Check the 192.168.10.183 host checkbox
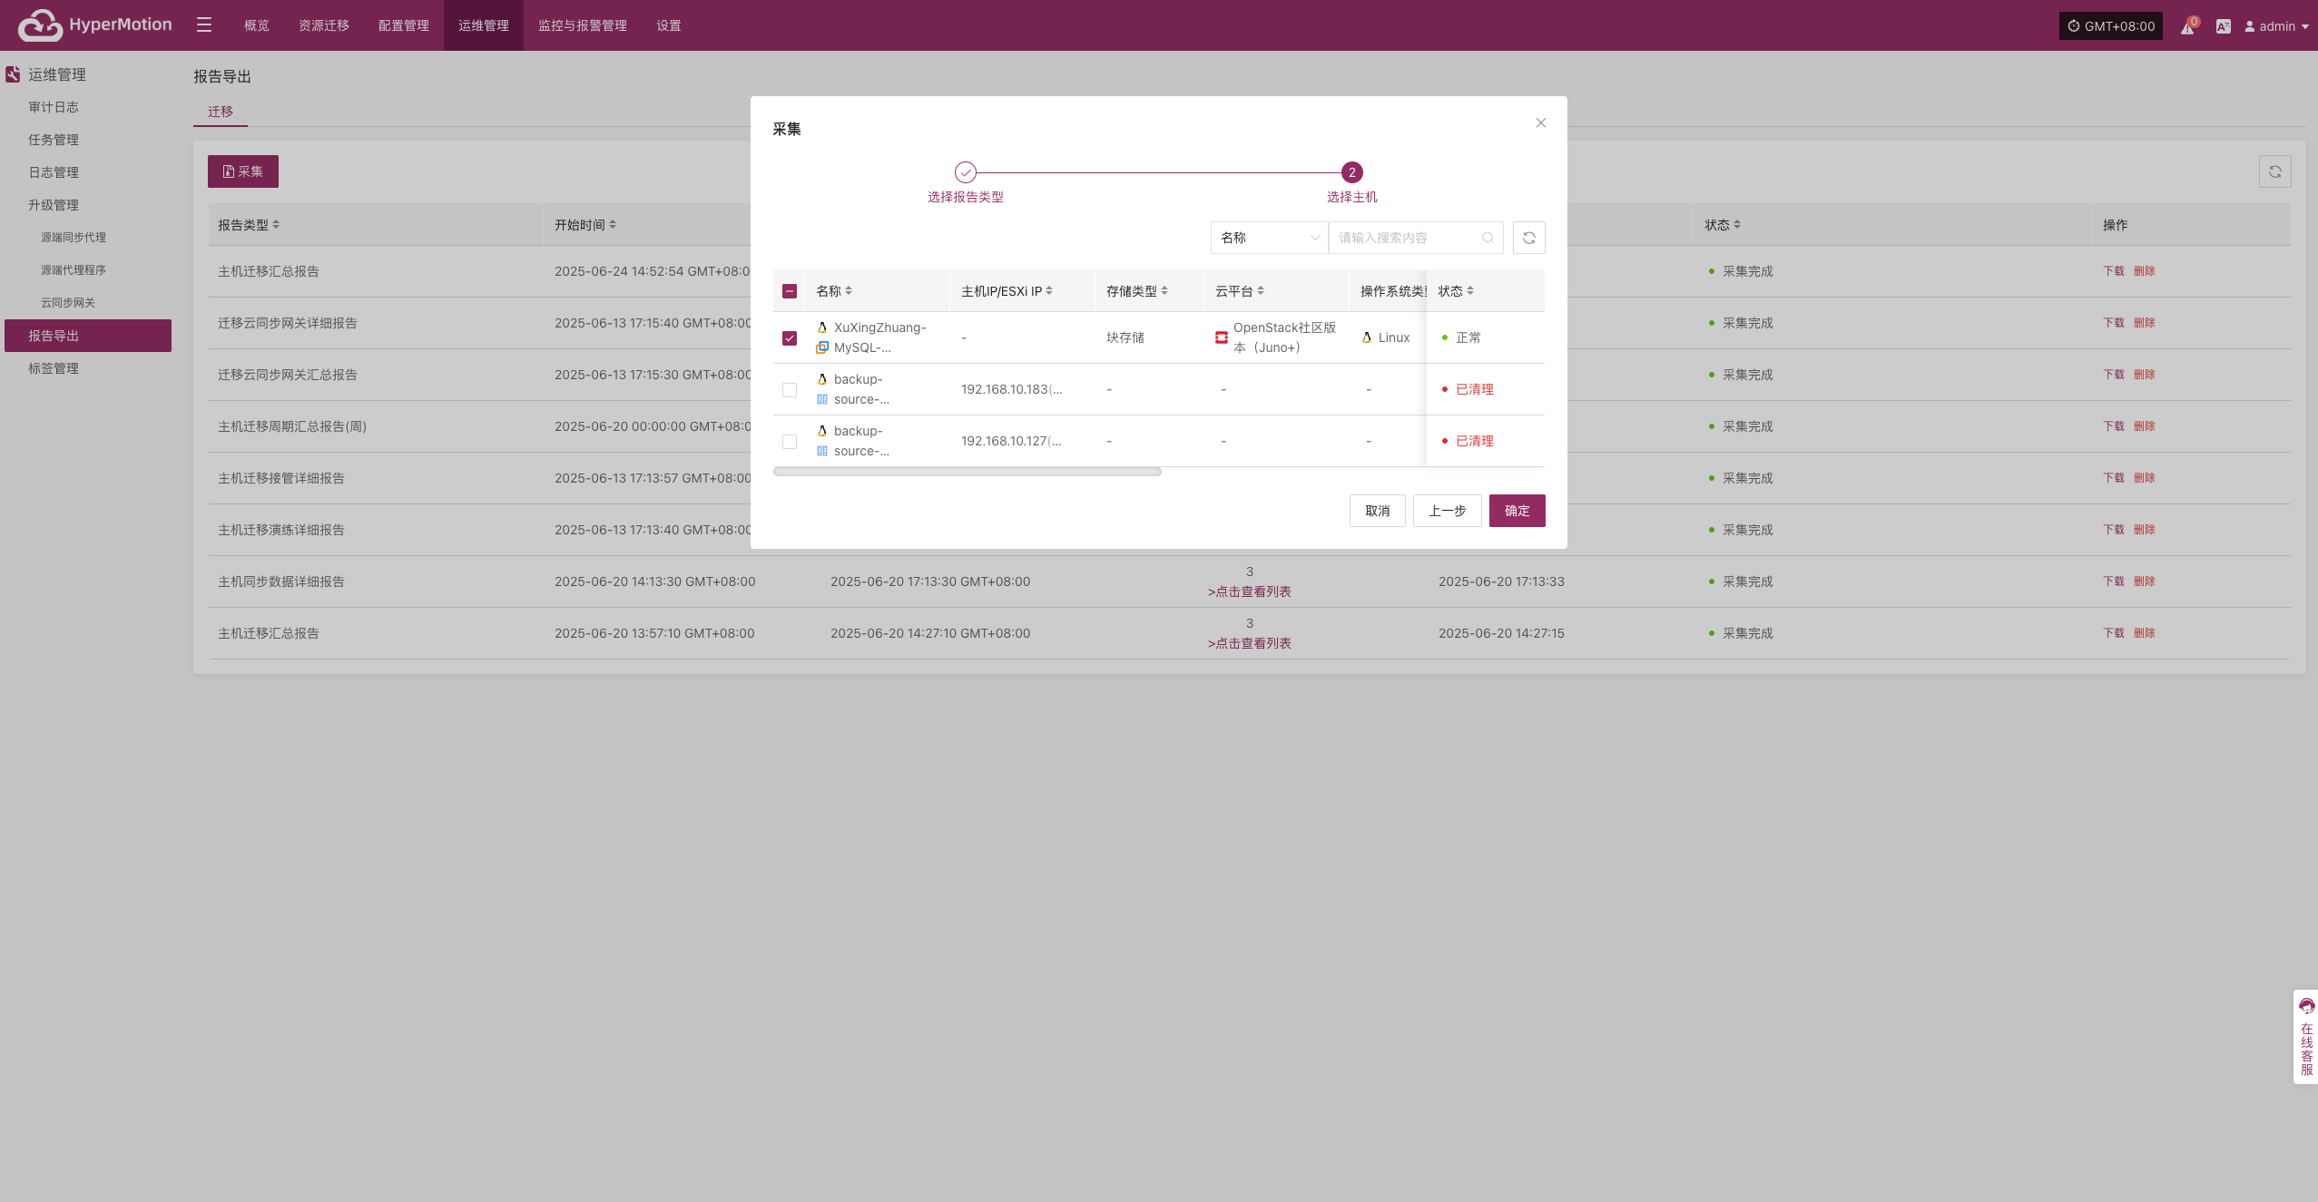Image resolution: width=2318 pixels, height=1202 pixels. 790,389
